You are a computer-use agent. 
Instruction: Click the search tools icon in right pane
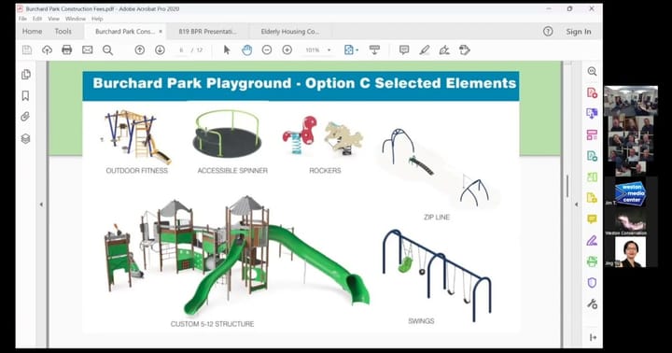click(x=592, y=71)
